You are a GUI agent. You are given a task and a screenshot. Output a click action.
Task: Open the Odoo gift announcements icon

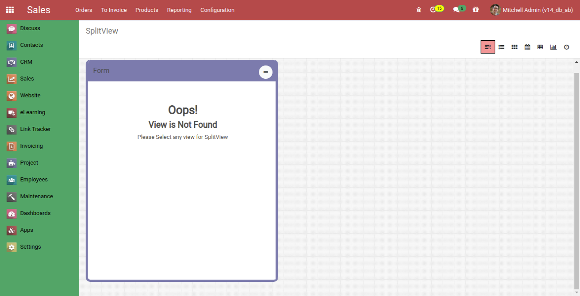click(476, 9)
